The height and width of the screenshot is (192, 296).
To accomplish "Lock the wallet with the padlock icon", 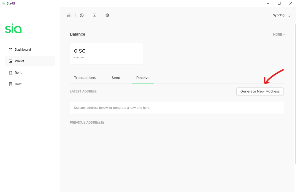I will coord(69,15).
